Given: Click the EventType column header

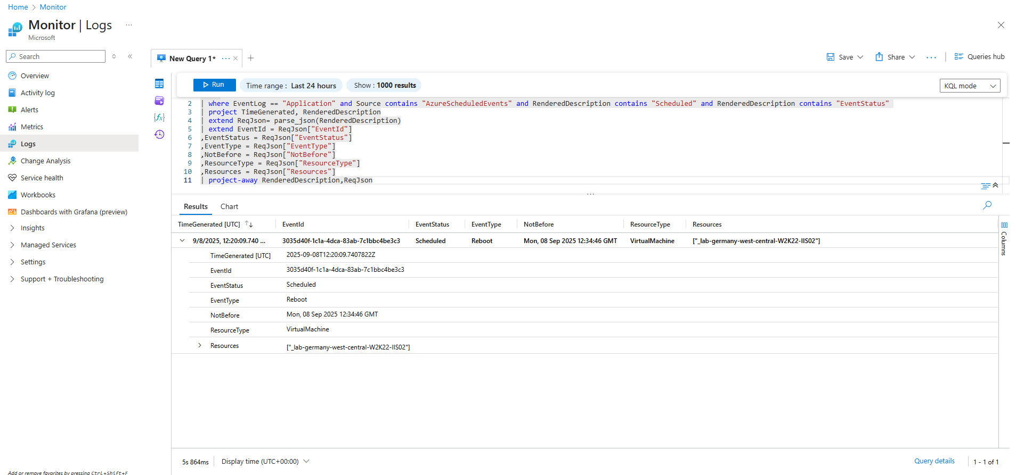Looking at the screenshot, I should [x=486, y=224].
